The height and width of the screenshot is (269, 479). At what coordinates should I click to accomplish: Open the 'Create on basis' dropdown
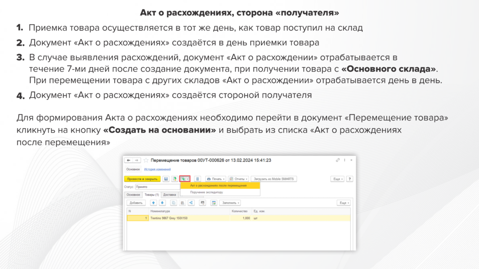click(185, 179)
